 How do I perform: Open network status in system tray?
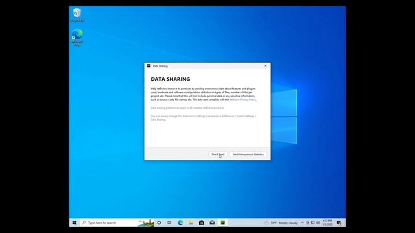313,223
